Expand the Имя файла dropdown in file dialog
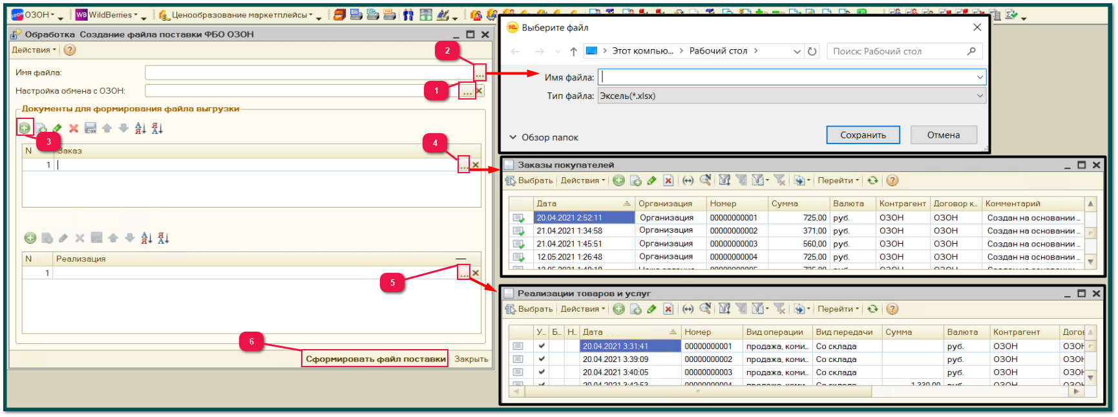 (980, 77)
